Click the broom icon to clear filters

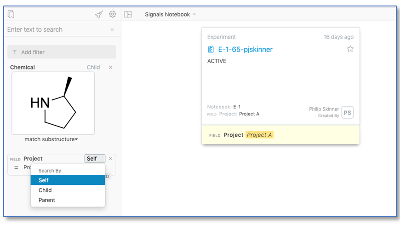click(x=99, y=14)
